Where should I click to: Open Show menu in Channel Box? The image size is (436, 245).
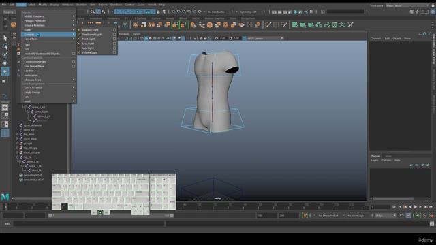[407, 39]
